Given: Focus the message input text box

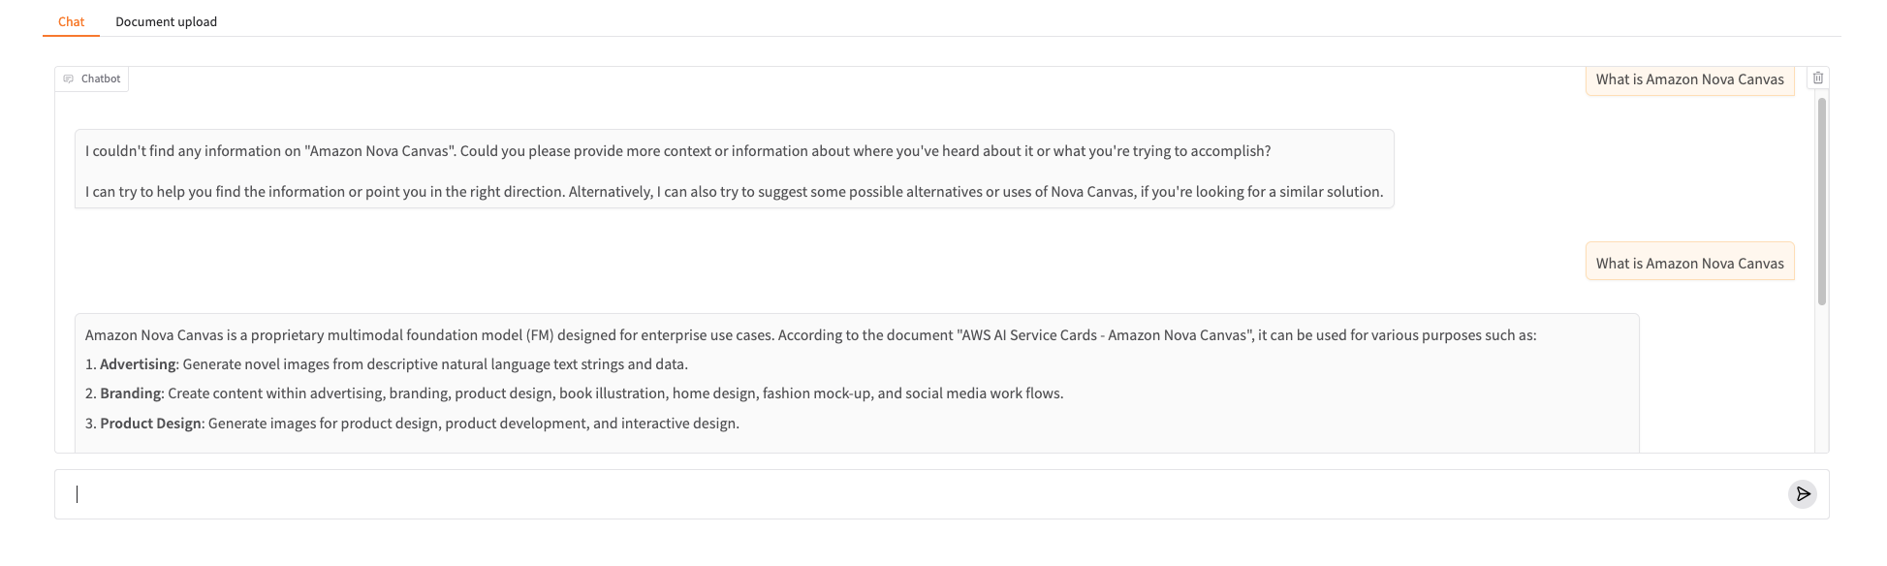Looking at the screenshot, I should (921, 494).
